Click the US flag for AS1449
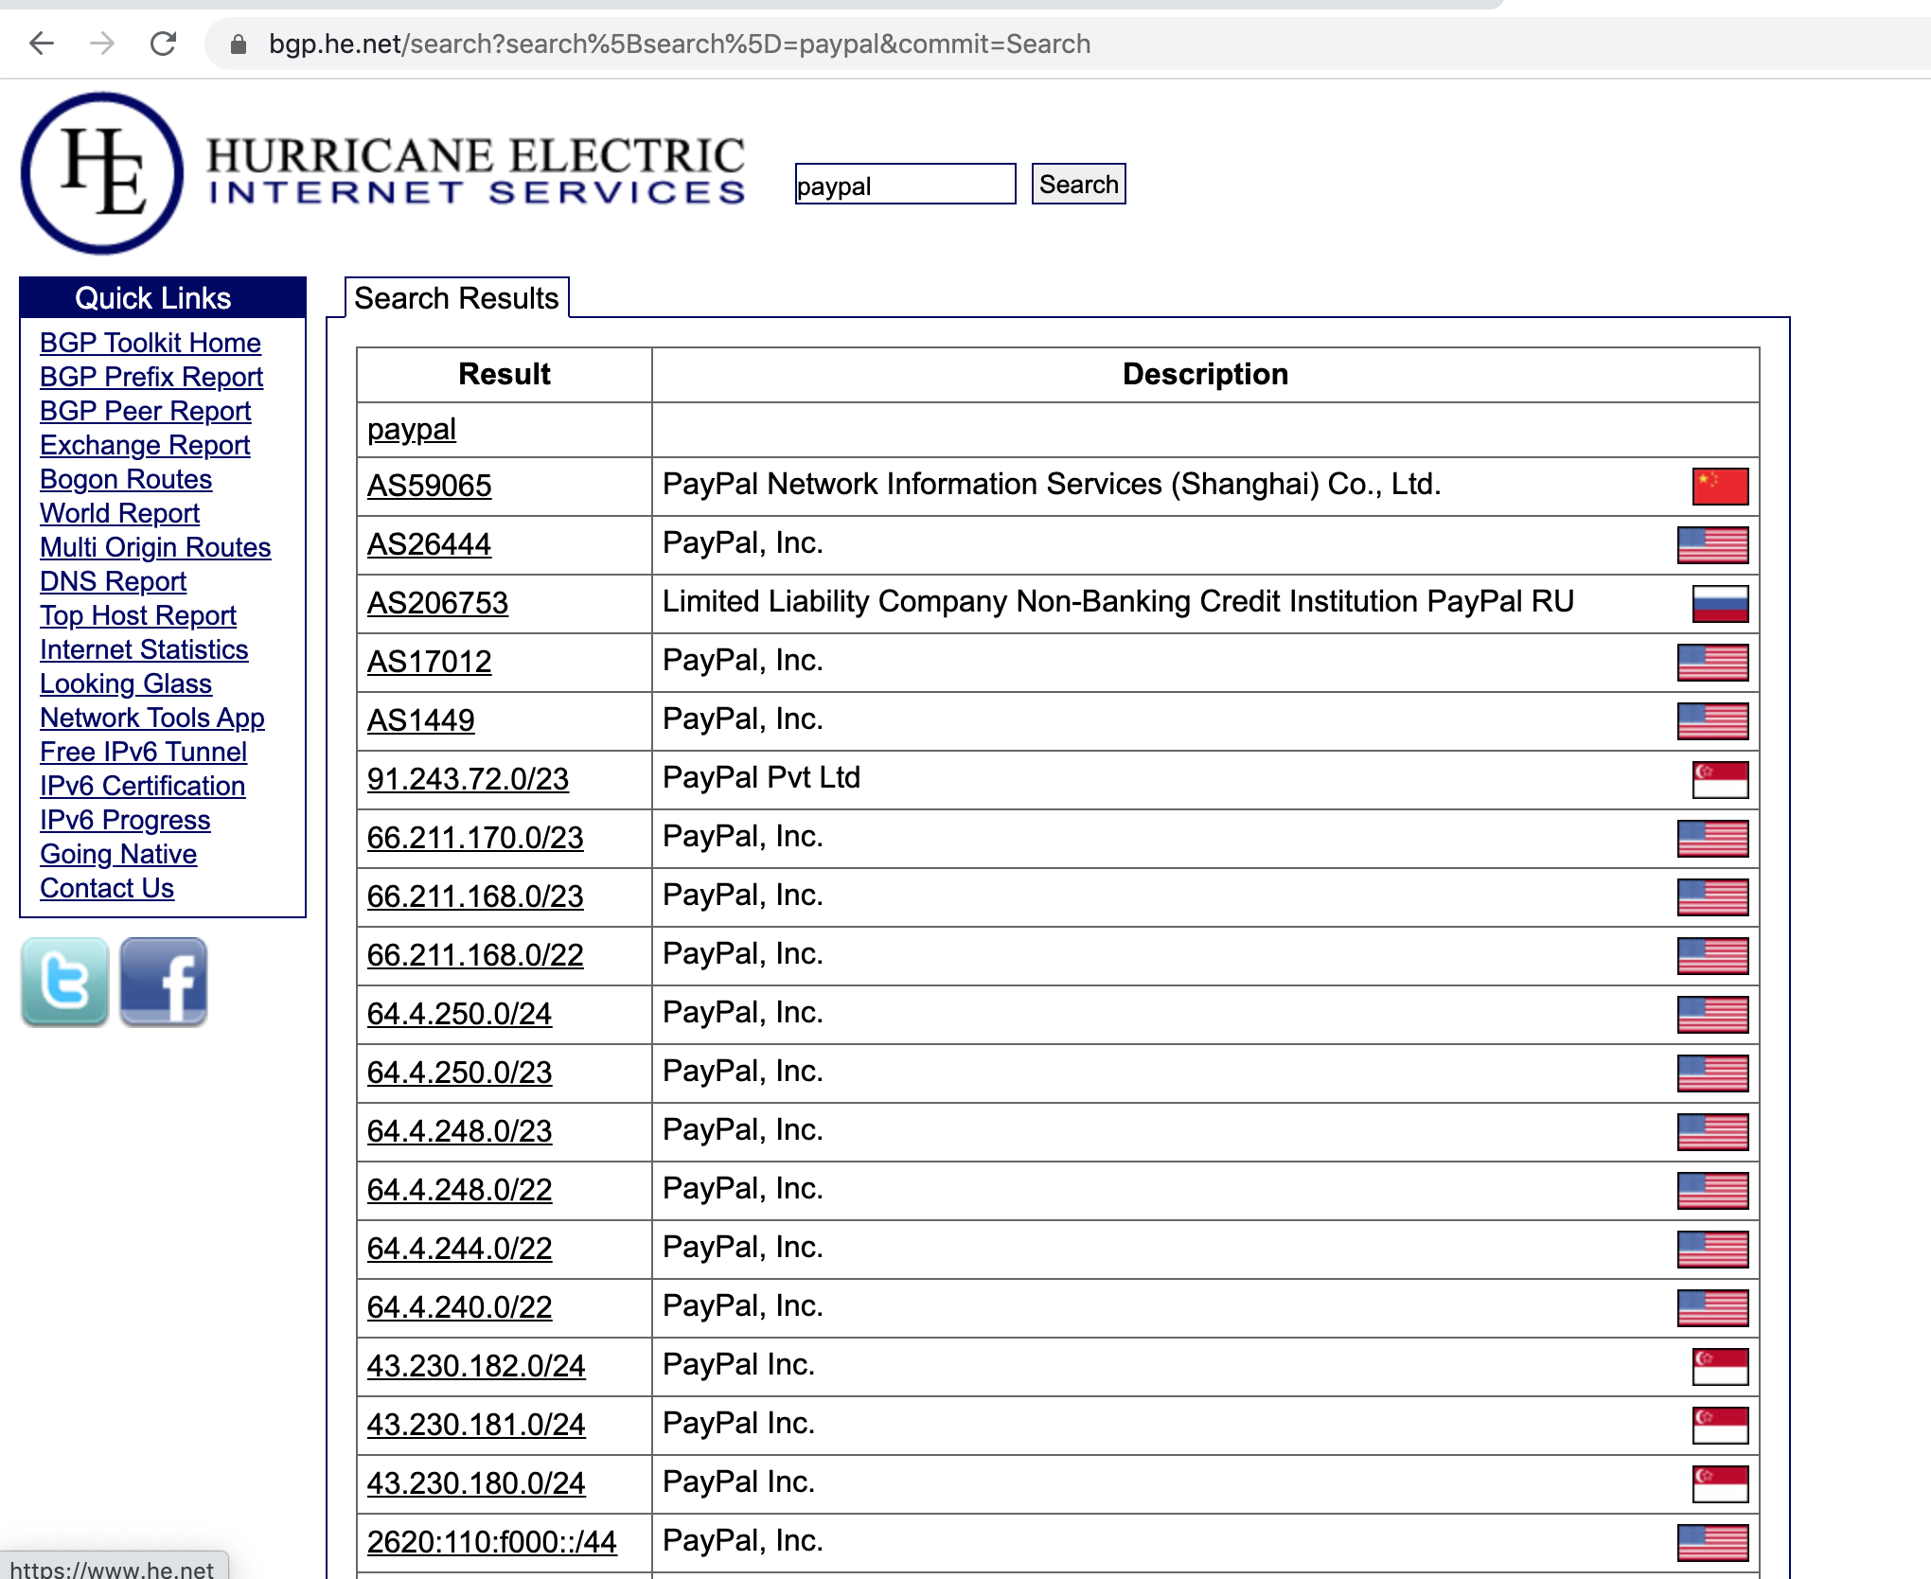The width and height of the screenshot is (1931, 1579). (1712, 721)
